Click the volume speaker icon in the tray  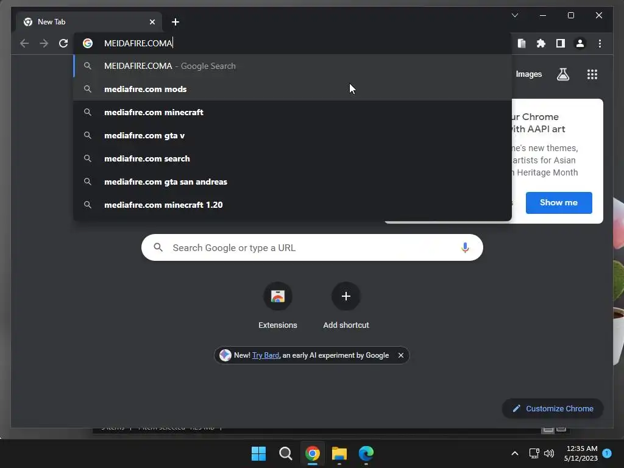click(549, 453)
